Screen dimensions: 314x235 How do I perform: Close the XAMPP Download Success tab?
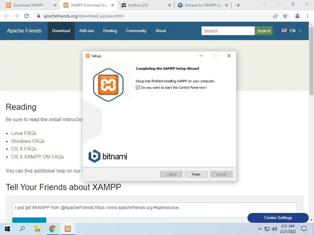[x=113, y=6]
